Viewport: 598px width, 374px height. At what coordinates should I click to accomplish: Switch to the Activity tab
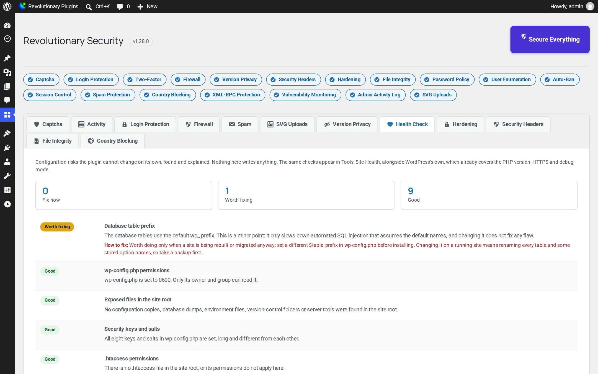tap(92, 124)
